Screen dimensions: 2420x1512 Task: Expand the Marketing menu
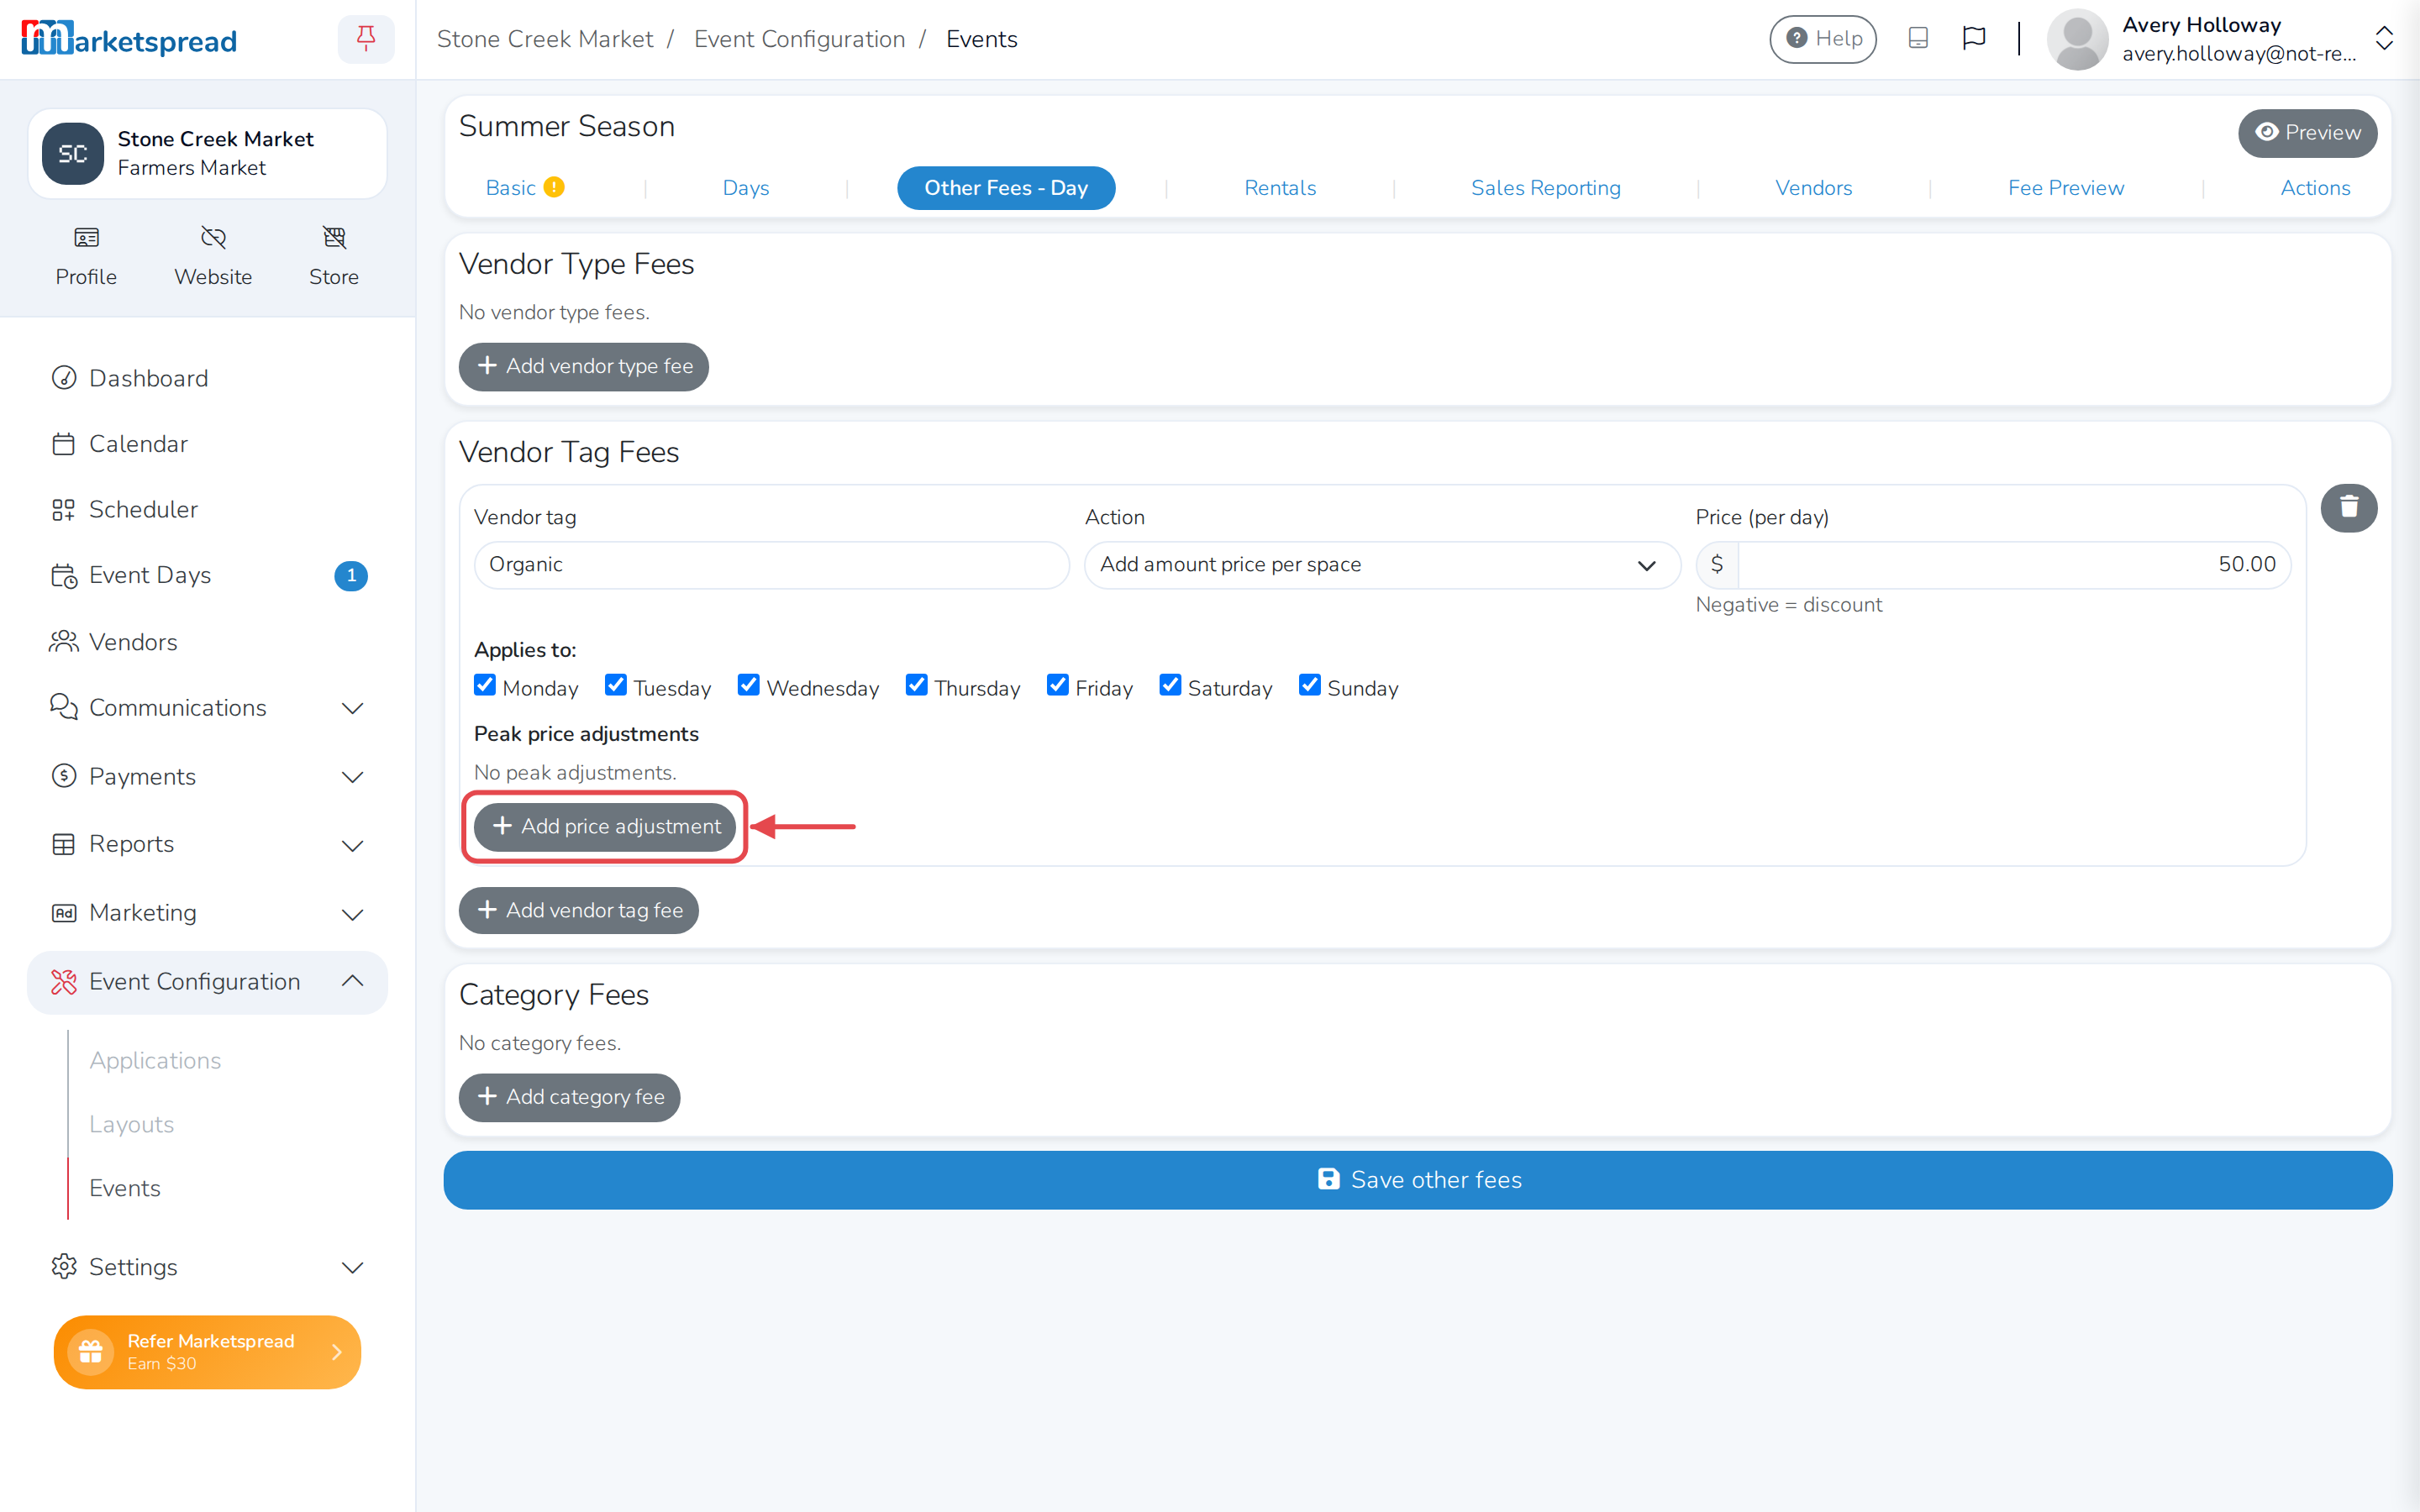tap(207, 913)
